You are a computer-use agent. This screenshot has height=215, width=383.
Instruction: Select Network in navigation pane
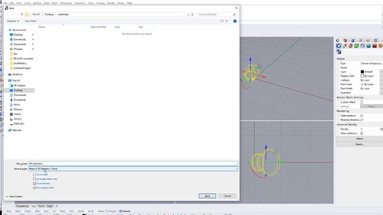pyautogui.click(x=17, y=130)
